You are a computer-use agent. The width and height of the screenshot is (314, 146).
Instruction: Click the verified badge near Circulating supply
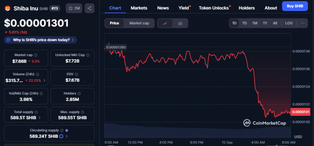pos(67,130)
